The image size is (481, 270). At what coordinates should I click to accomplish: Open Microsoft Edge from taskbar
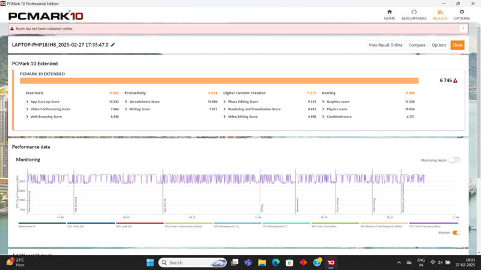(275, 262)
